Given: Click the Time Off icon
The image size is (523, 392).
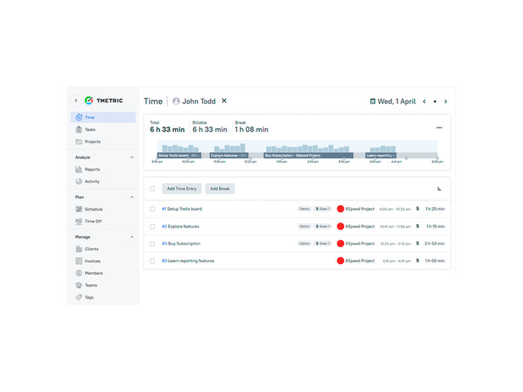Looking at the screenshot, I should point(78,221).
